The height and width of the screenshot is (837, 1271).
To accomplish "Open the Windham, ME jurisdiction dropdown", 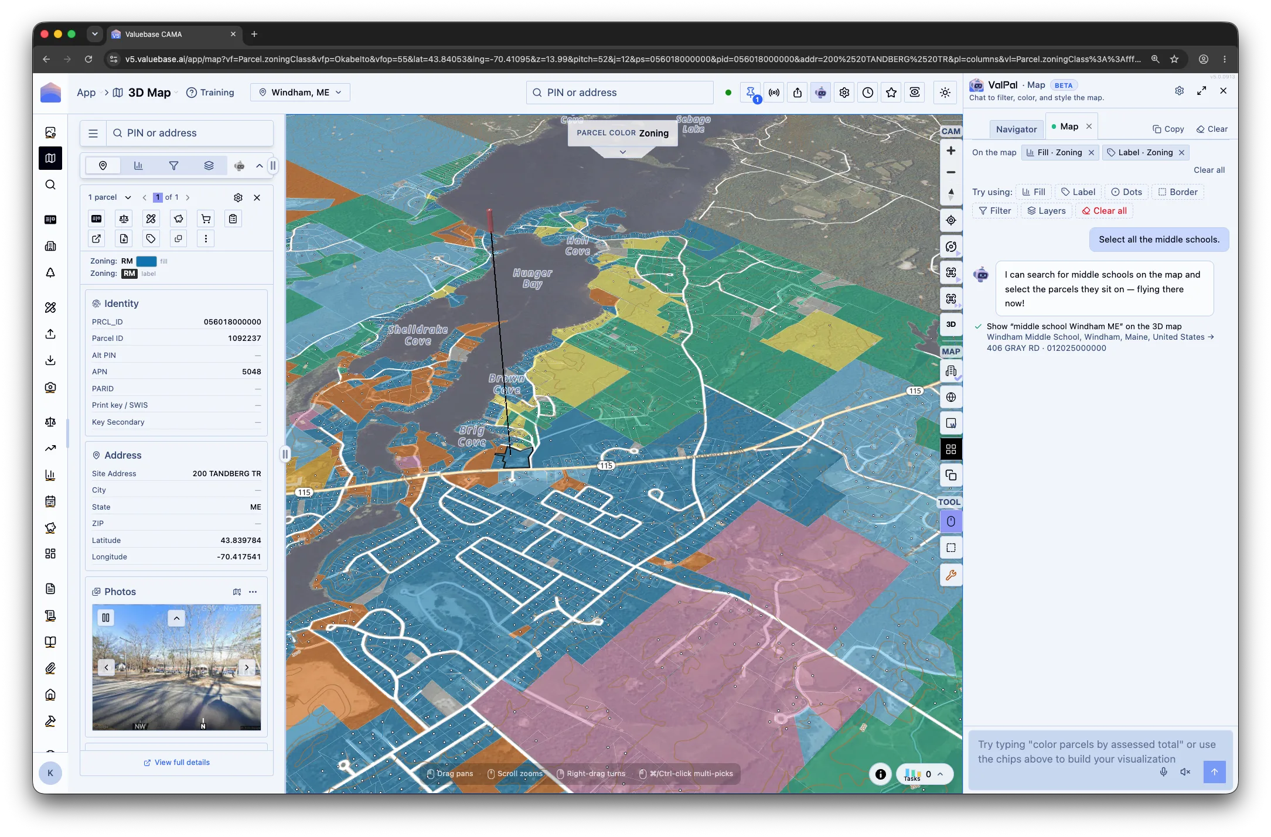I will 300,93.
